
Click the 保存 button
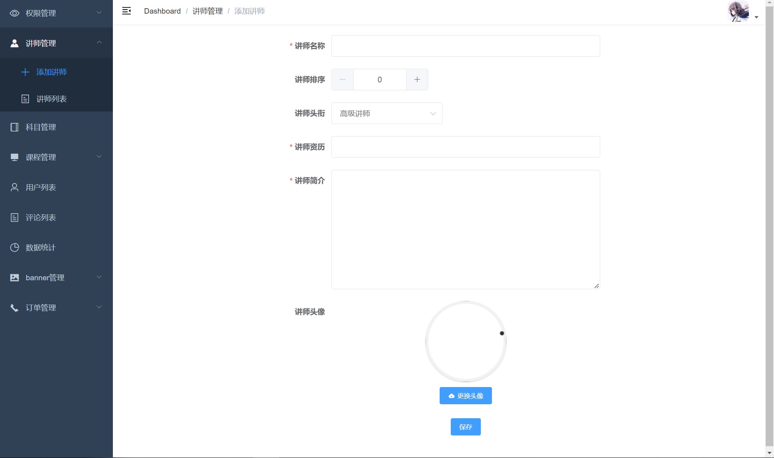465,427
